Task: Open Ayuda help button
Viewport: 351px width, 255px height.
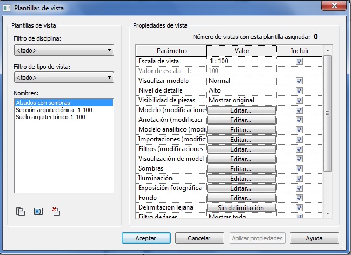Action: [314, 238]
